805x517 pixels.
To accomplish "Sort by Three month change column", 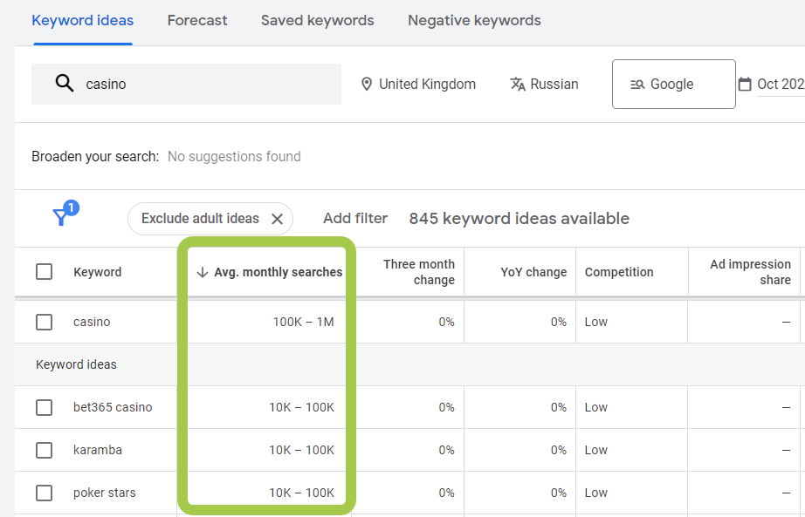I will [419, 272].
